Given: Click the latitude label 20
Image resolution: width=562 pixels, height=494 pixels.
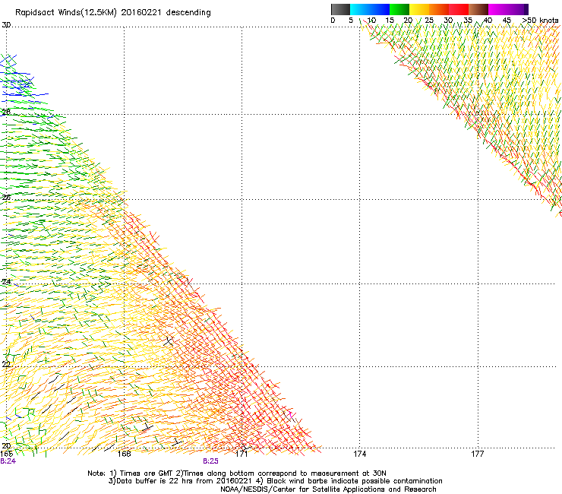Looking at the screenshot, I should [x=6, y=446].
